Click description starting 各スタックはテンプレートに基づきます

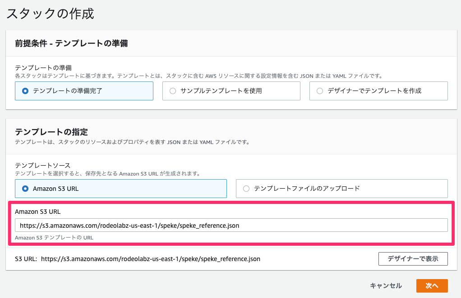199,76
